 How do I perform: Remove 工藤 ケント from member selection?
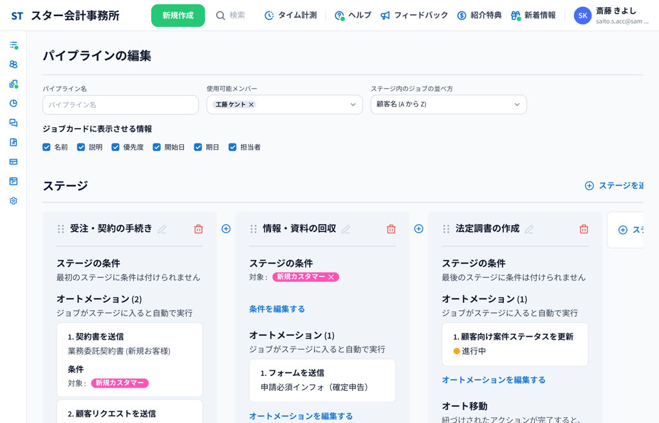[252, 105]
